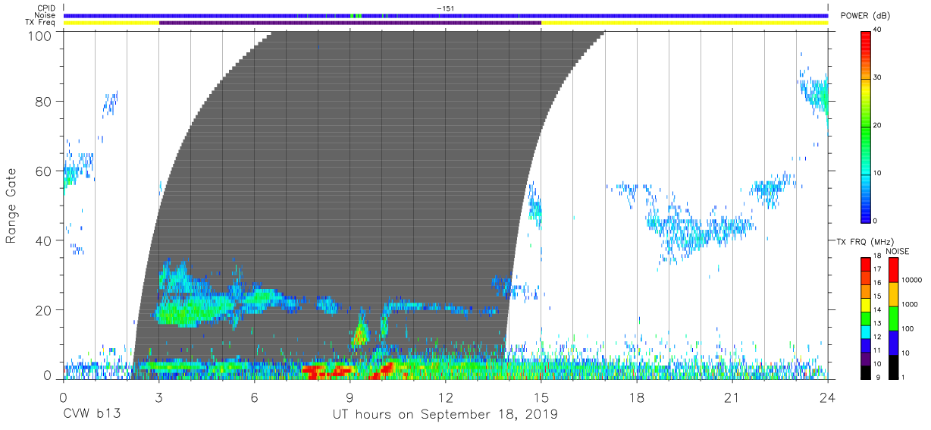Click the 40 tick on range gate axis
931x430 pixels.
pos(44,240)
